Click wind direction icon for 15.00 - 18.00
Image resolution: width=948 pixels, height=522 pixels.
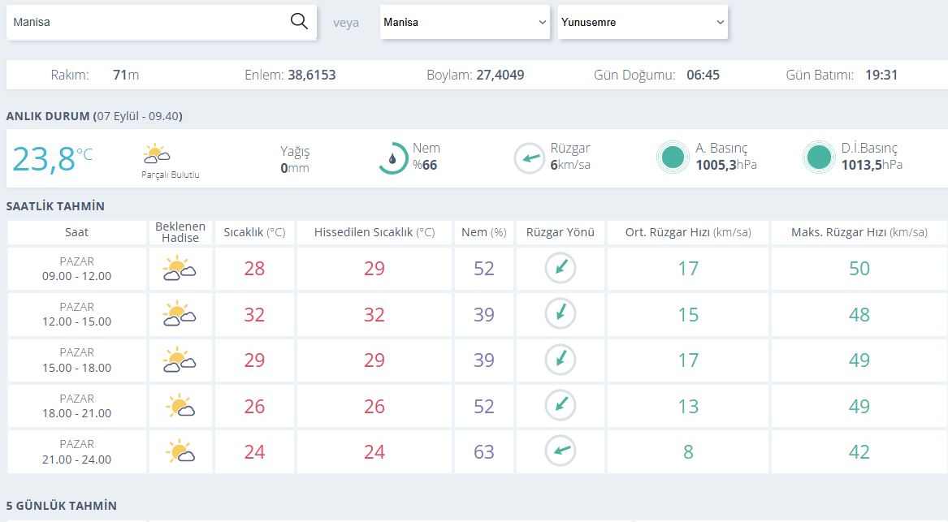point(561,360)
